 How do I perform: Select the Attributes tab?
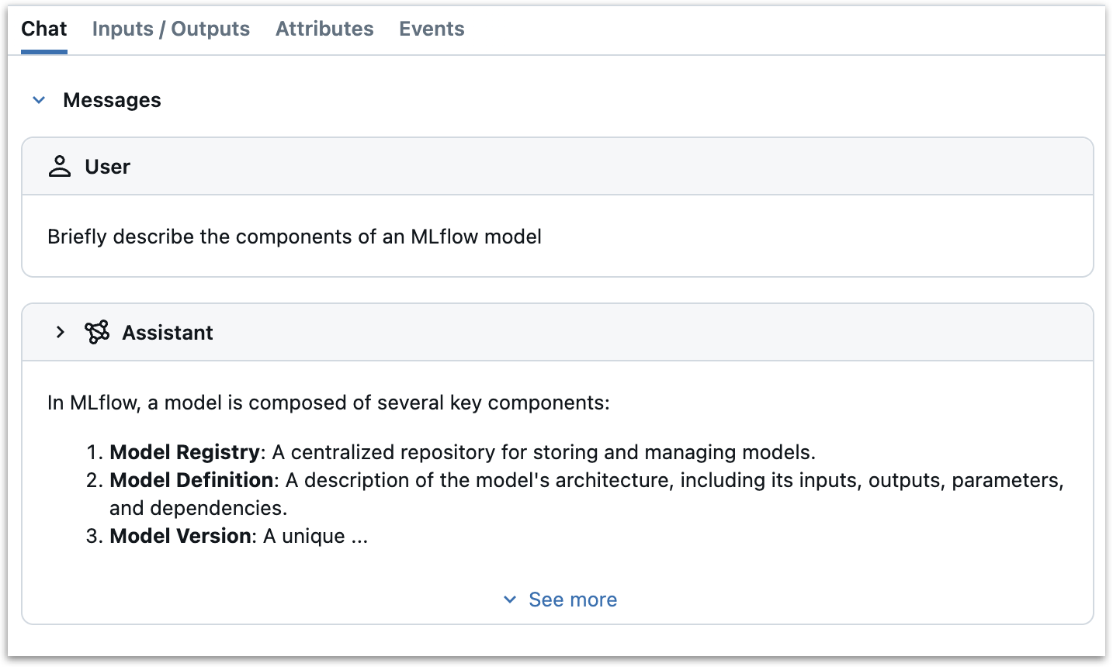pos(324,29)
